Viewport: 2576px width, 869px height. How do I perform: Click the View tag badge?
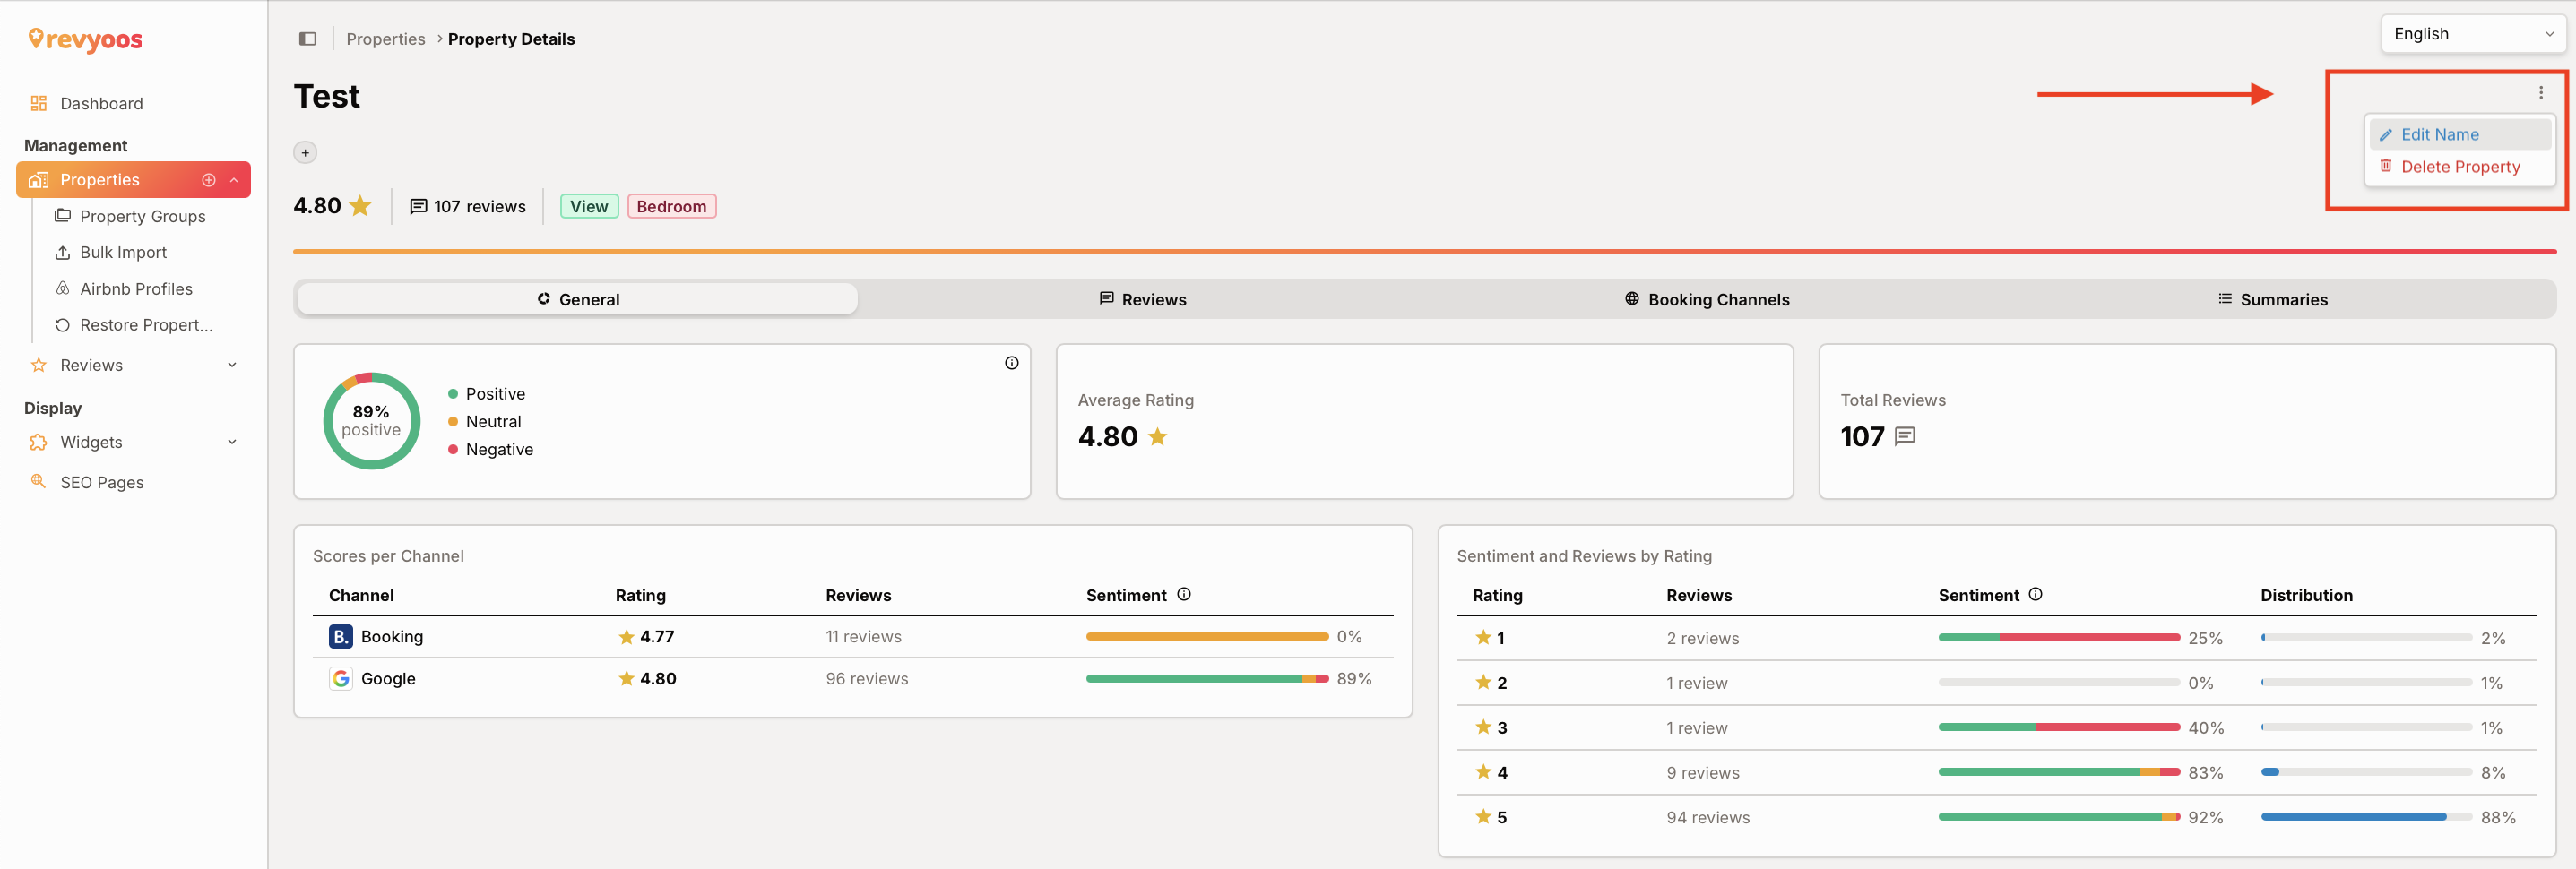589,207
